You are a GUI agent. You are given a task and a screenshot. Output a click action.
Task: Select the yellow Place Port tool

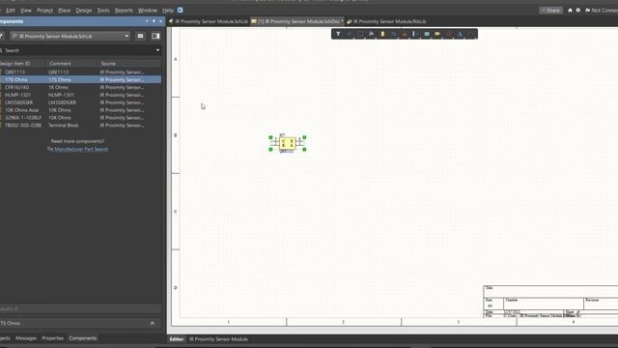click(x=437, y=35)
